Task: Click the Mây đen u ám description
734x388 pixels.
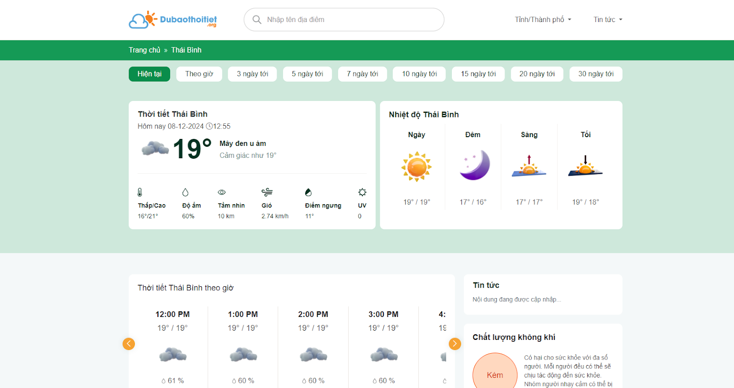Action: [243, 144]
